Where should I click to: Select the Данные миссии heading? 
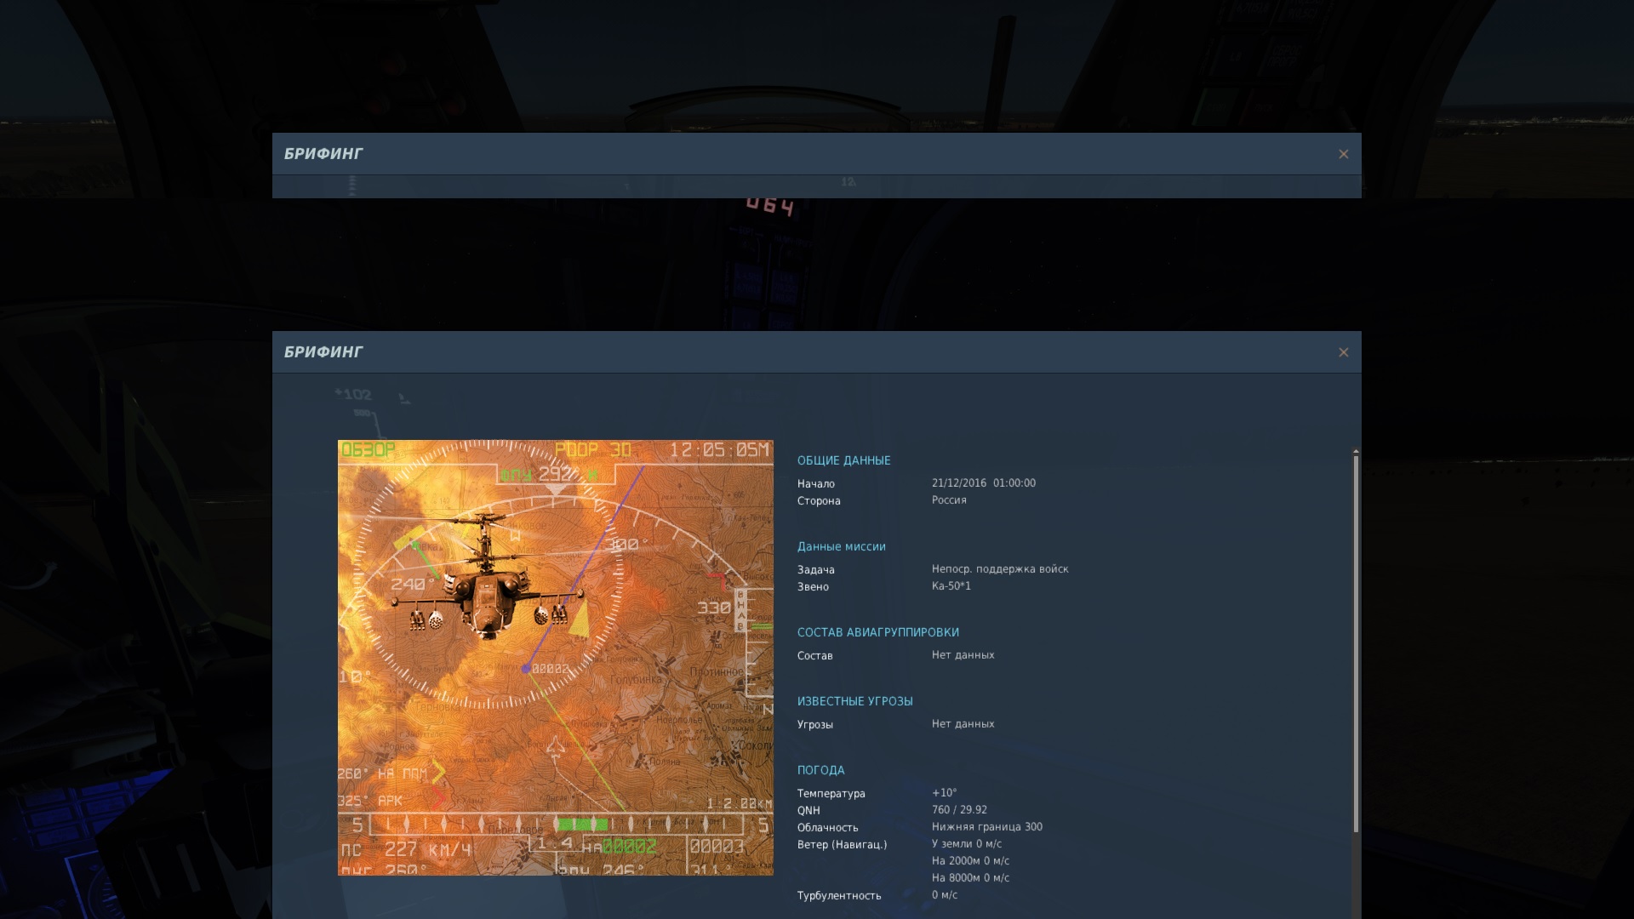(x=841, y=546)
